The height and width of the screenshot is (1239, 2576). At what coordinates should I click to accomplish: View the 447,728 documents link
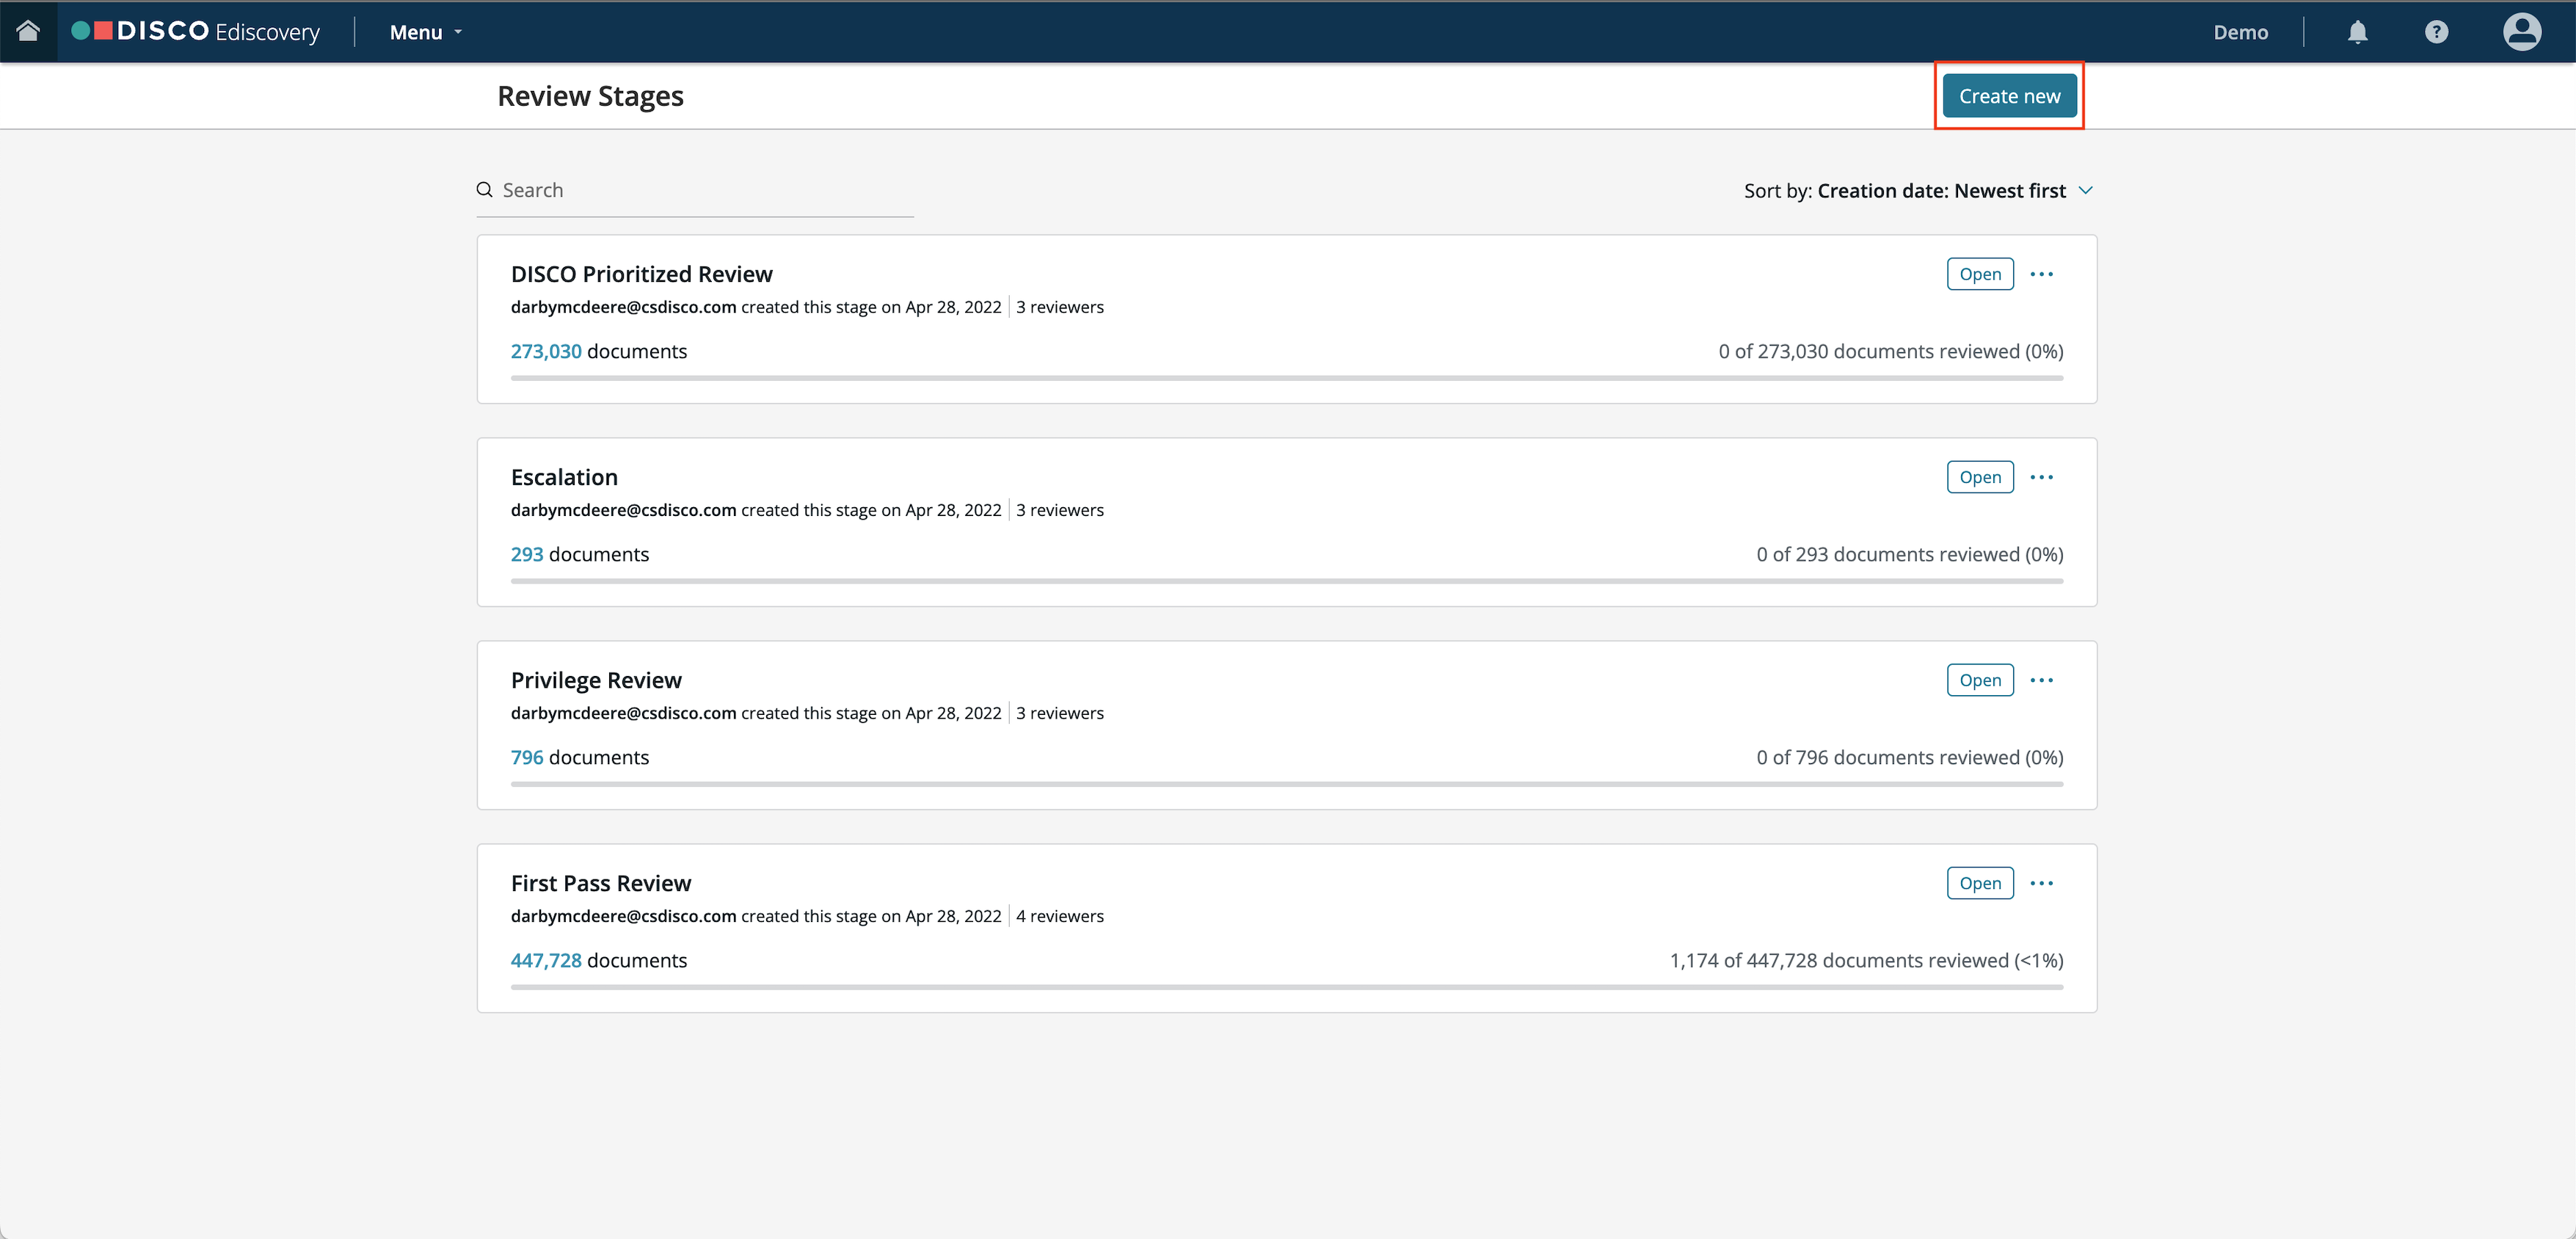coord(546,960)
